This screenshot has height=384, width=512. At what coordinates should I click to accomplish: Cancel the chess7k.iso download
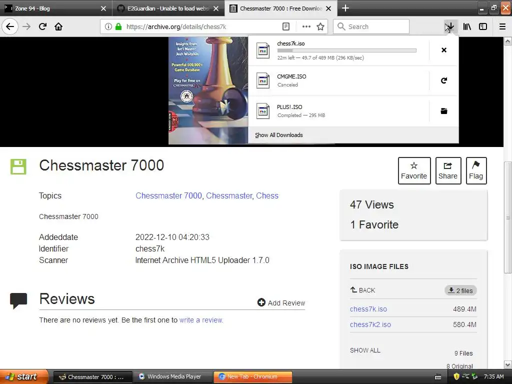tap(444, 50)
